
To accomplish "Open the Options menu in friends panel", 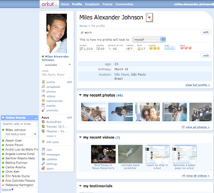I will (7, 190).
